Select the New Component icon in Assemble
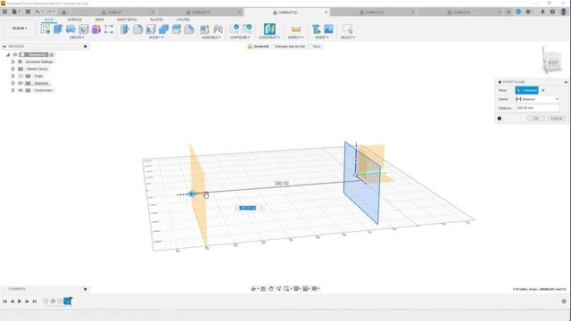Image resolution: width=571 pixels, height=321 pixels. pos(204,29)
